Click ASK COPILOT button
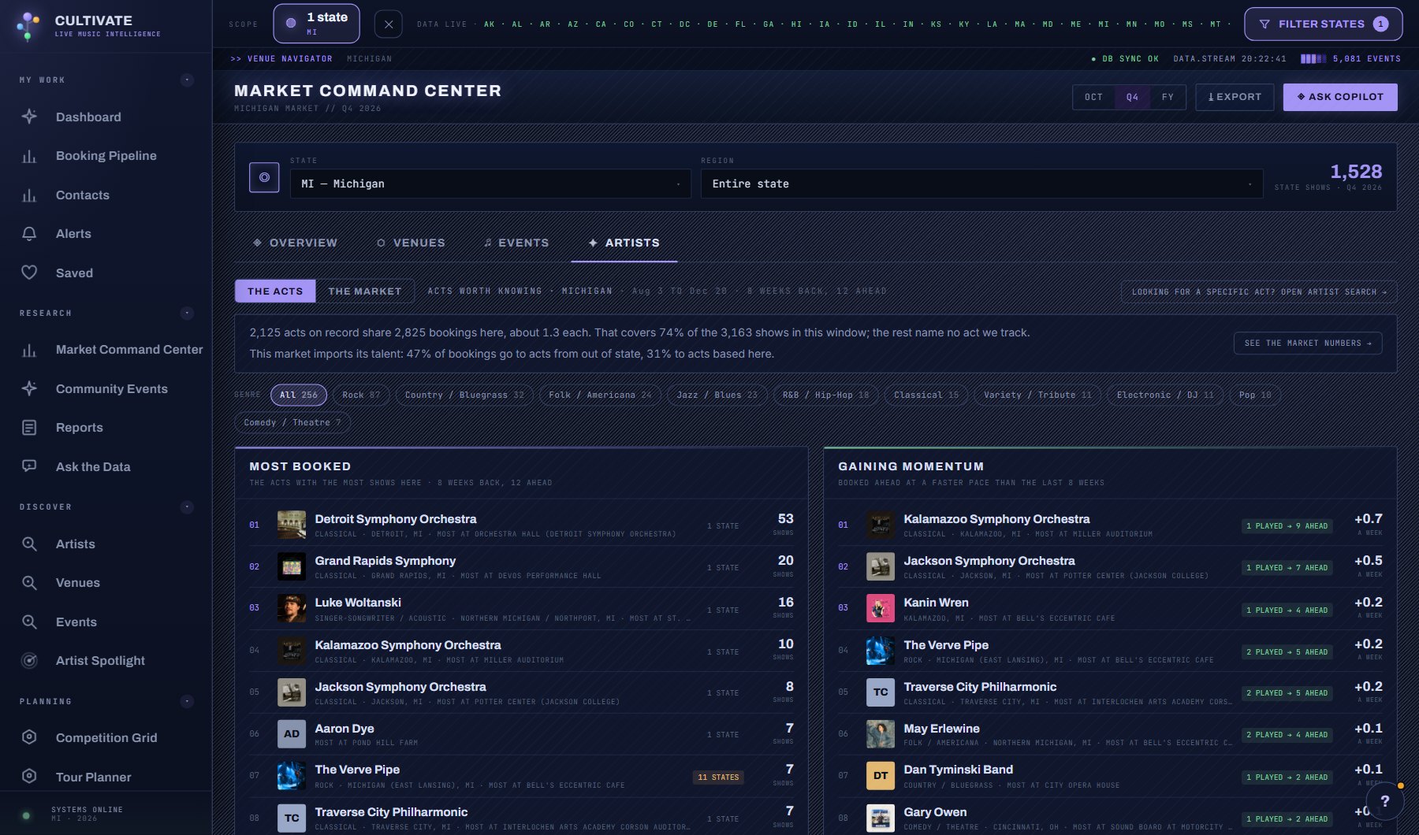 [x=1340, y=97]
